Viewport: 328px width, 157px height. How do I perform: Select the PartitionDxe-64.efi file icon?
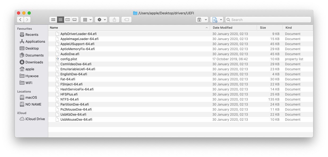coord(57,104)
